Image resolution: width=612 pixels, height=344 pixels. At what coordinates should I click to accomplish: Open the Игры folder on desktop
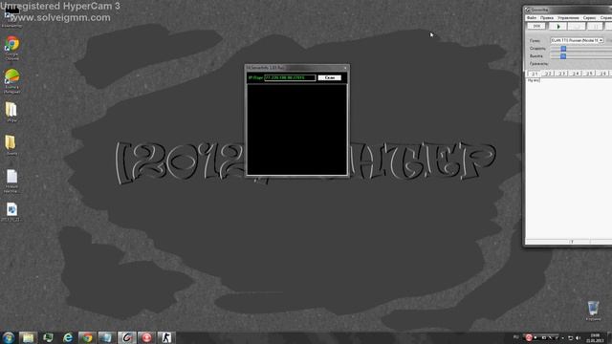(11, 113)
